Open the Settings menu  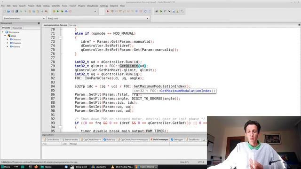pyautogui.click(x=104, y=6)
